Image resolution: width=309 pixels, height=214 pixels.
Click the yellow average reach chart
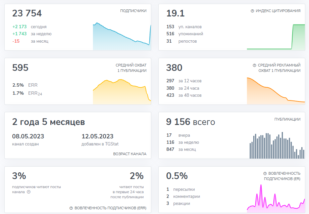121,91
